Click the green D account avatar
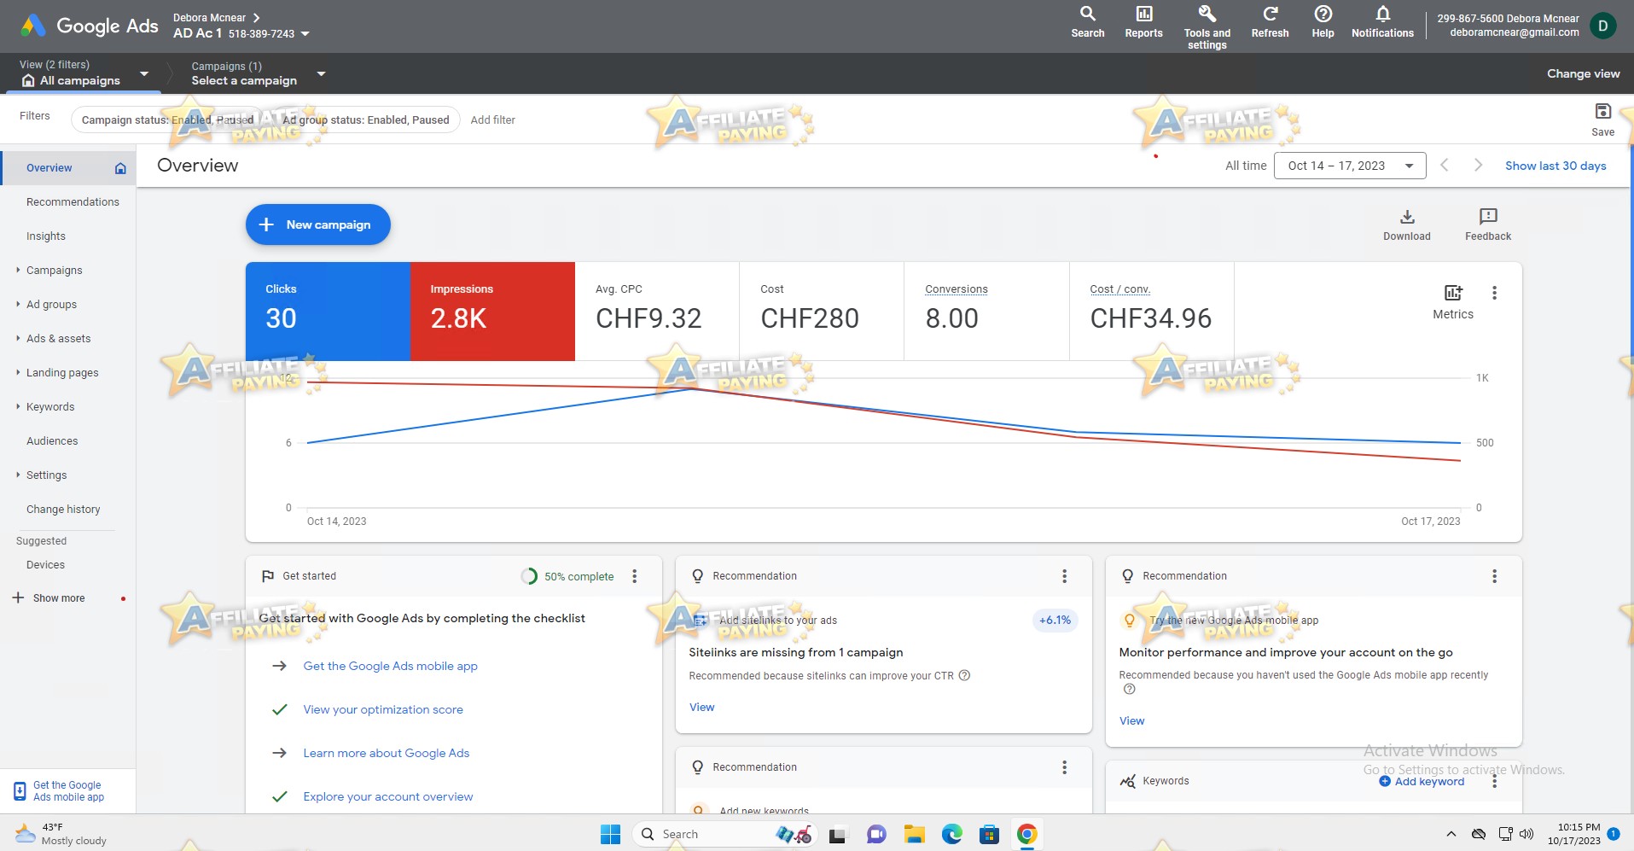The width and height of the screenshot is (1634, 851). pyautogui.click(x=1603, y=26)
